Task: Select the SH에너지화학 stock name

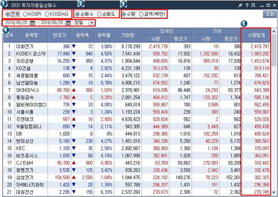Action: [30, 185]
